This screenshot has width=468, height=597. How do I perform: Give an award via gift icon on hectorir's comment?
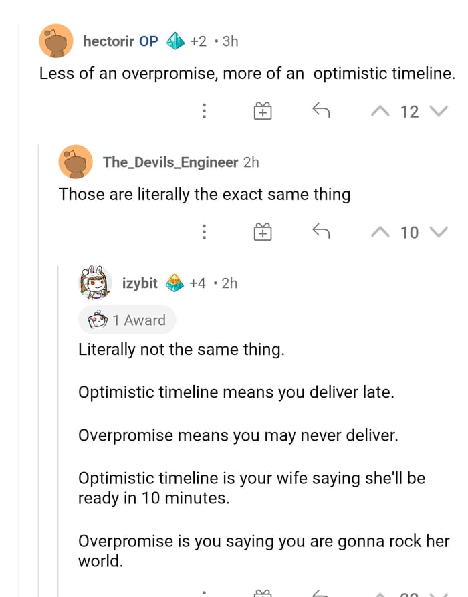(x=263, y=112)
